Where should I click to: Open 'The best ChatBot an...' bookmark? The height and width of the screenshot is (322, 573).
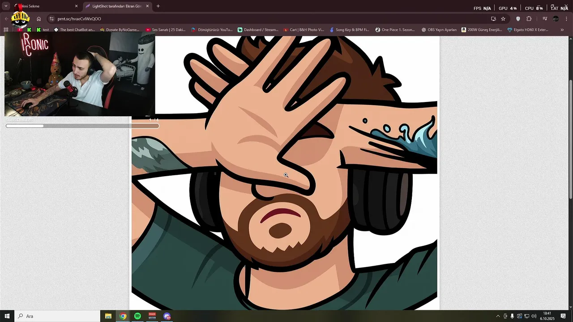coord(74,30)
